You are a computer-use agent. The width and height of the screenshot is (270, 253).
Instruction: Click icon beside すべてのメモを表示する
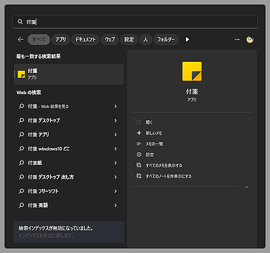tap(139, 165)
